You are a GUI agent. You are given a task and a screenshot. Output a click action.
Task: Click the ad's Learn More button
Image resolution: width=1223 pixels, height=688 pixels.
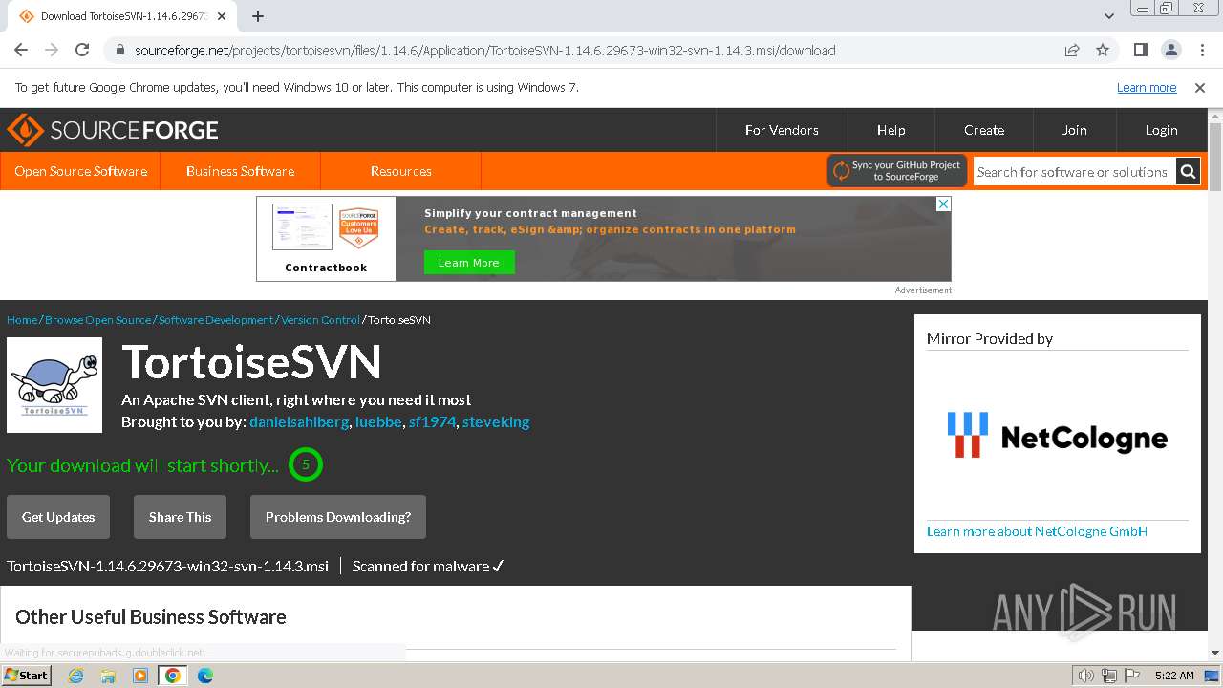pos(469,263)
